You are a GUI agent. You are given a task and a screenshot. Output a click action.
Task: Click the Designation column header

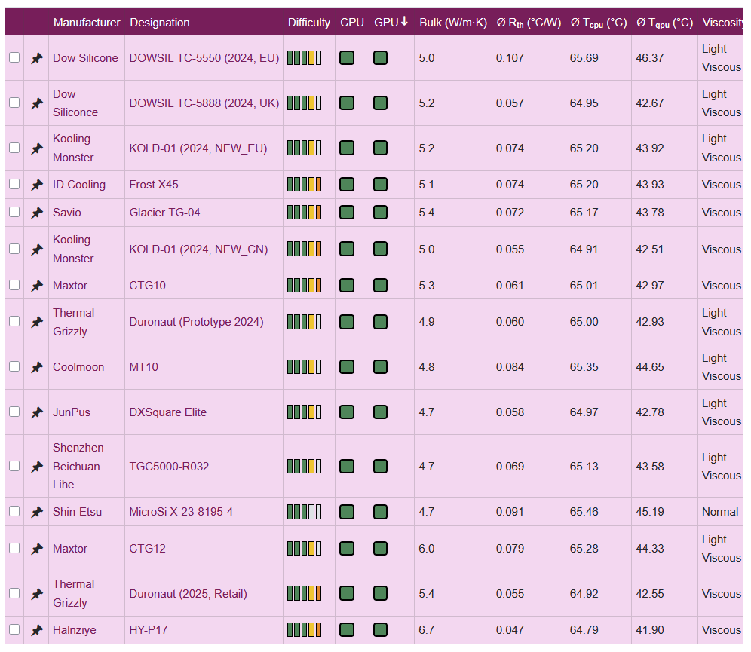pos(159,23)
